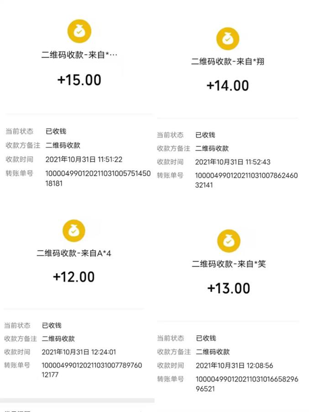
Task: Select the +12.00 amount text
Action: pos(74,277)
